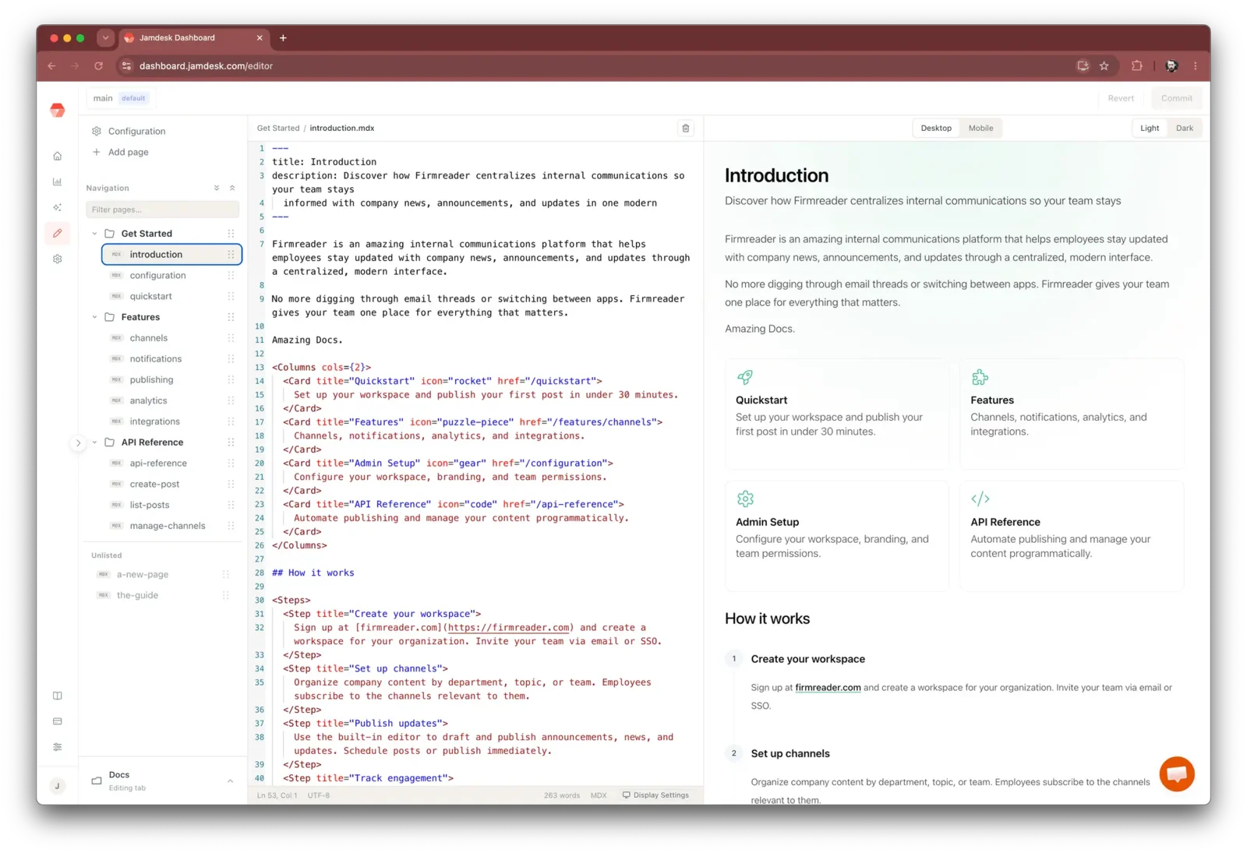The width and height of the screenshot is (1247, 853).
Task: Click the Quickstart card rocket icon
Action: [745, 378]
